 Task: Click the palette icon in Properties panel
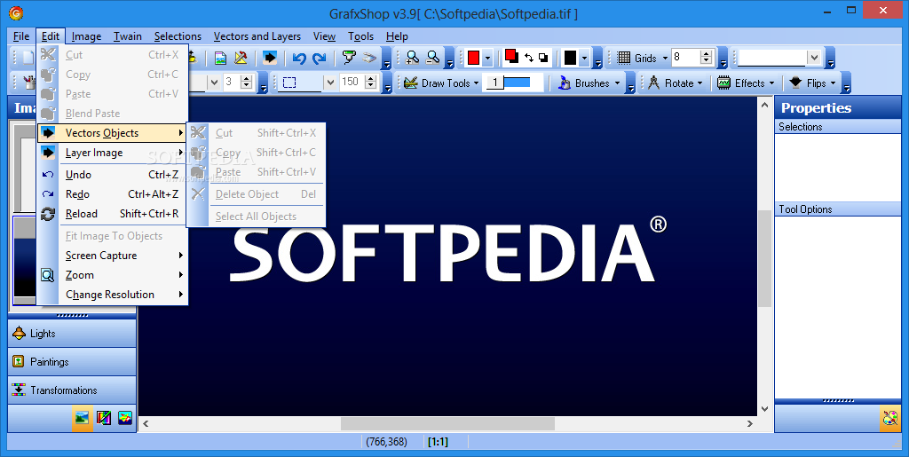click(x=889, y=418)
